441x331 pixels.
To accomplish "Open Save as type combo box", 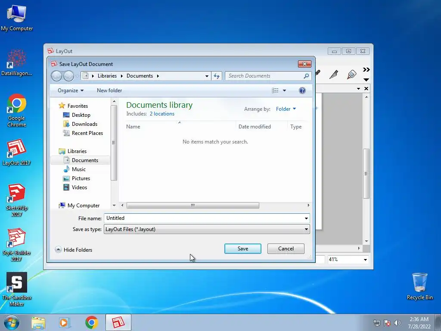I will click(207, 229).
